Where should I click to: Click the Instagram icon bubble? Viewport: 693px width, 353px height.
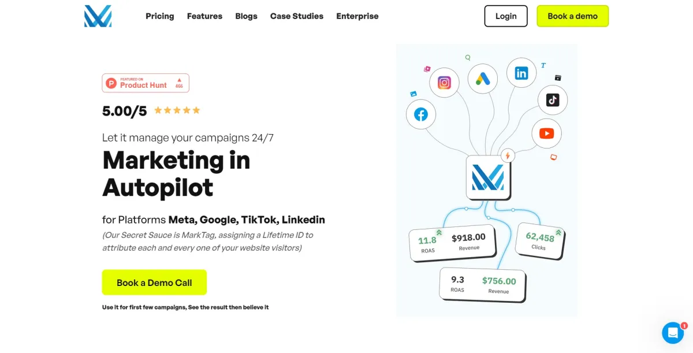point(444,83)
